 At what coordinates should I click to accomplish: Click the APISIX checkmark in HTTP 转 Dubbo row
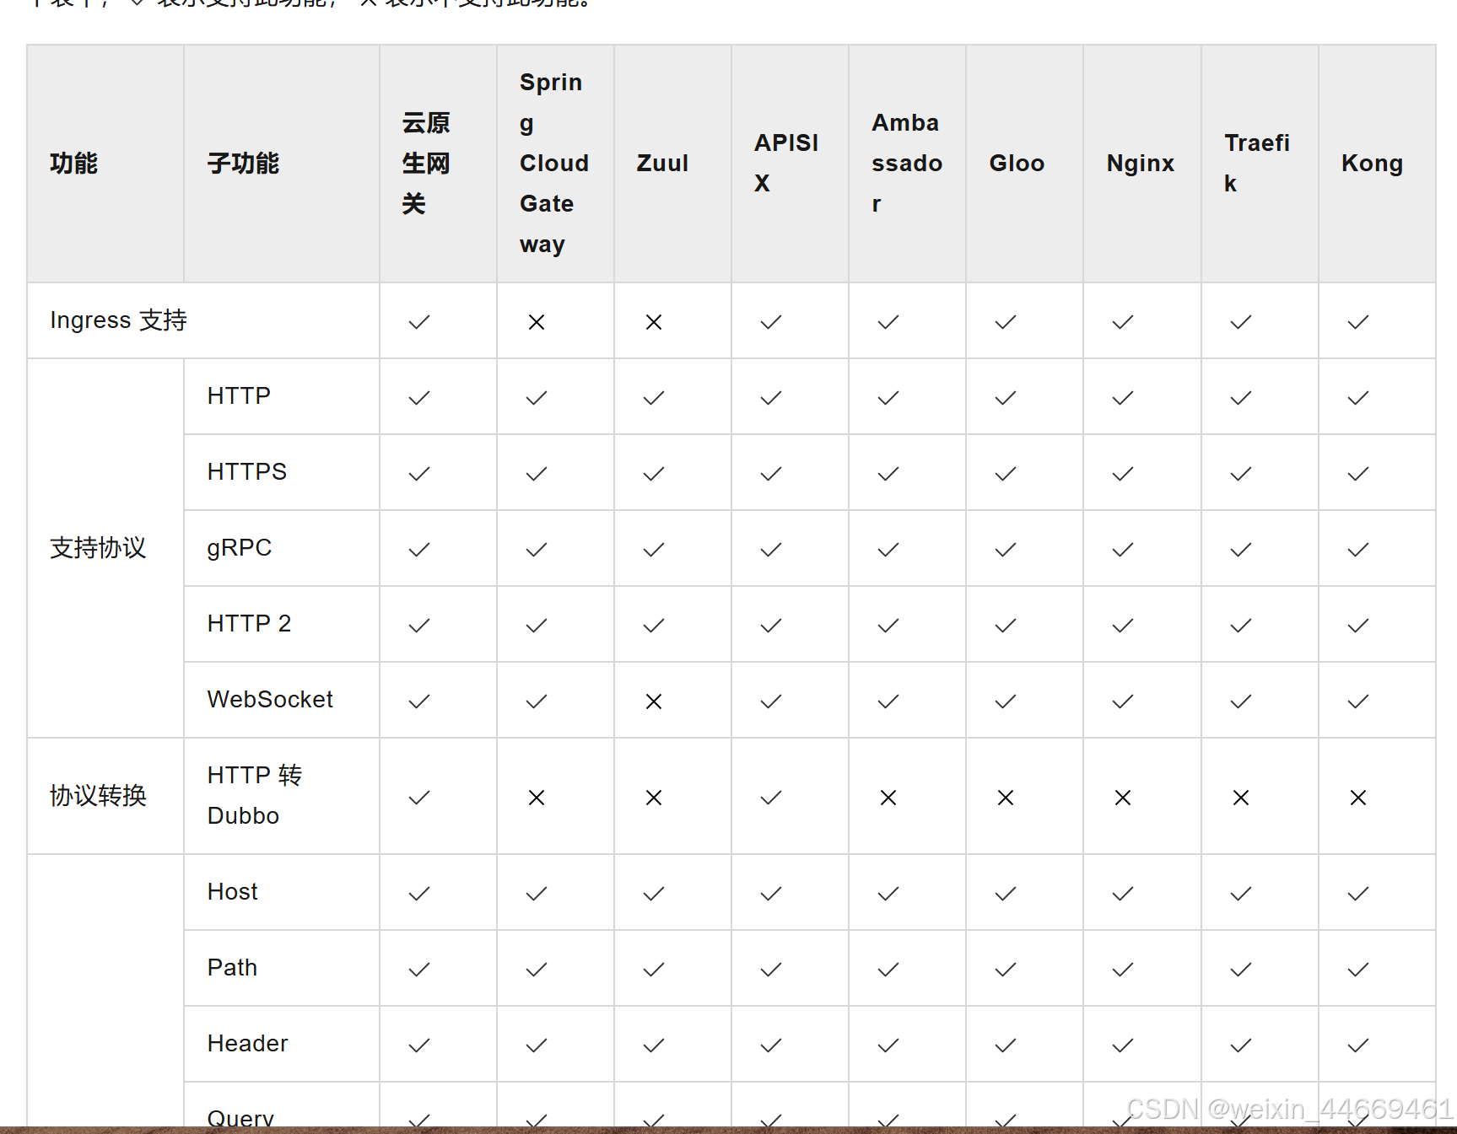tap(771, 798)
